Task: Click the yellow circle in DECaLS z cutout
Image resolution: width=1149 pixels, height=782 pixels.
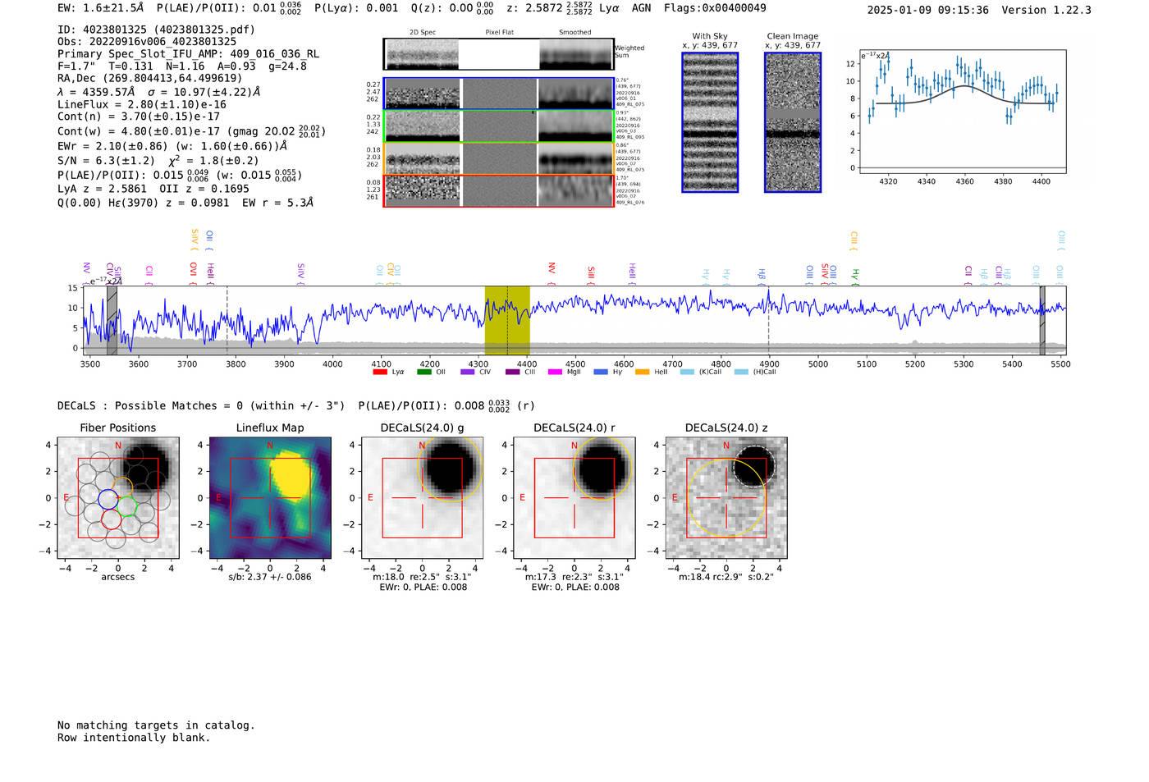Action: [x=726, y=498]
